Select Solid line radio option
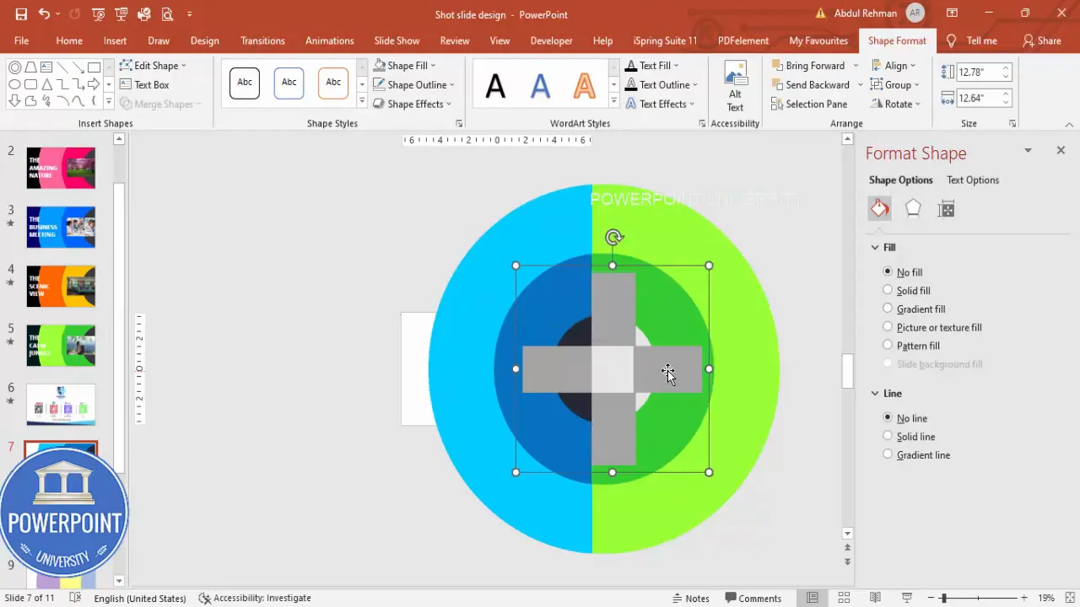This screenshot has width=1080, height=607. pyautogui.click(x=888, y=436)
